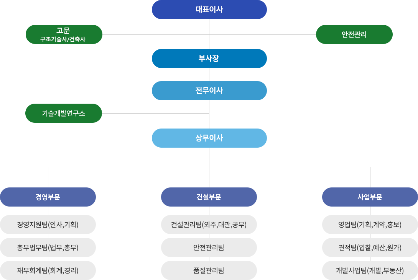Select 견적팀(입찰,예산,원가) item
418x280 pixels.
coord(370,247)
